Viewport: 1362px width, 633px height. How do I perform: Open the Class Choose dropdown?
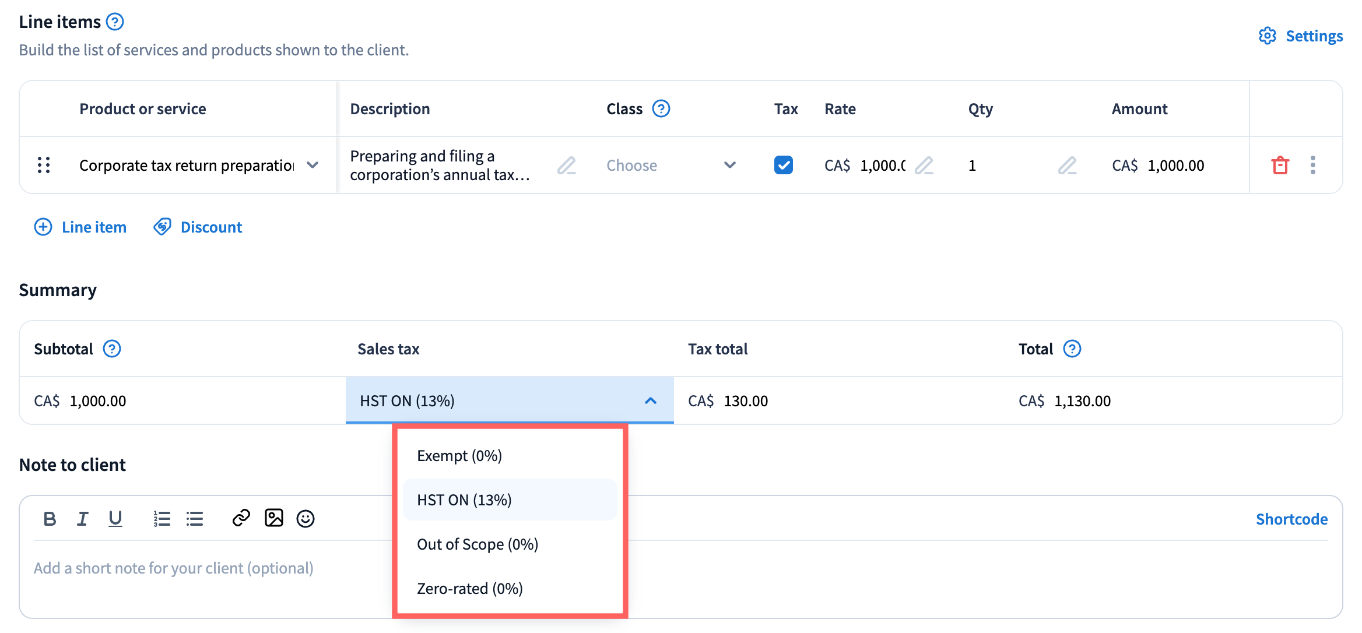[671, 166]
